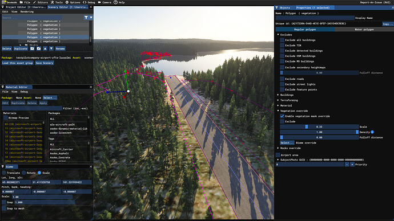Expand the Buildings section
Screen dimensions: 394x221
click(x=278, y=95)
